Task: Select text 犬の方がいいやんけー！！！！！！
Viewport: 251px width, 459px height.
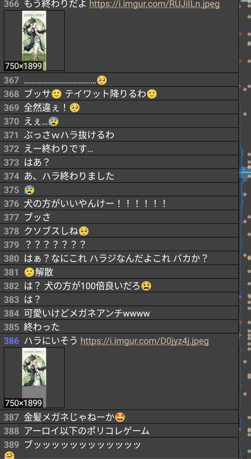Action: (96, 204)
